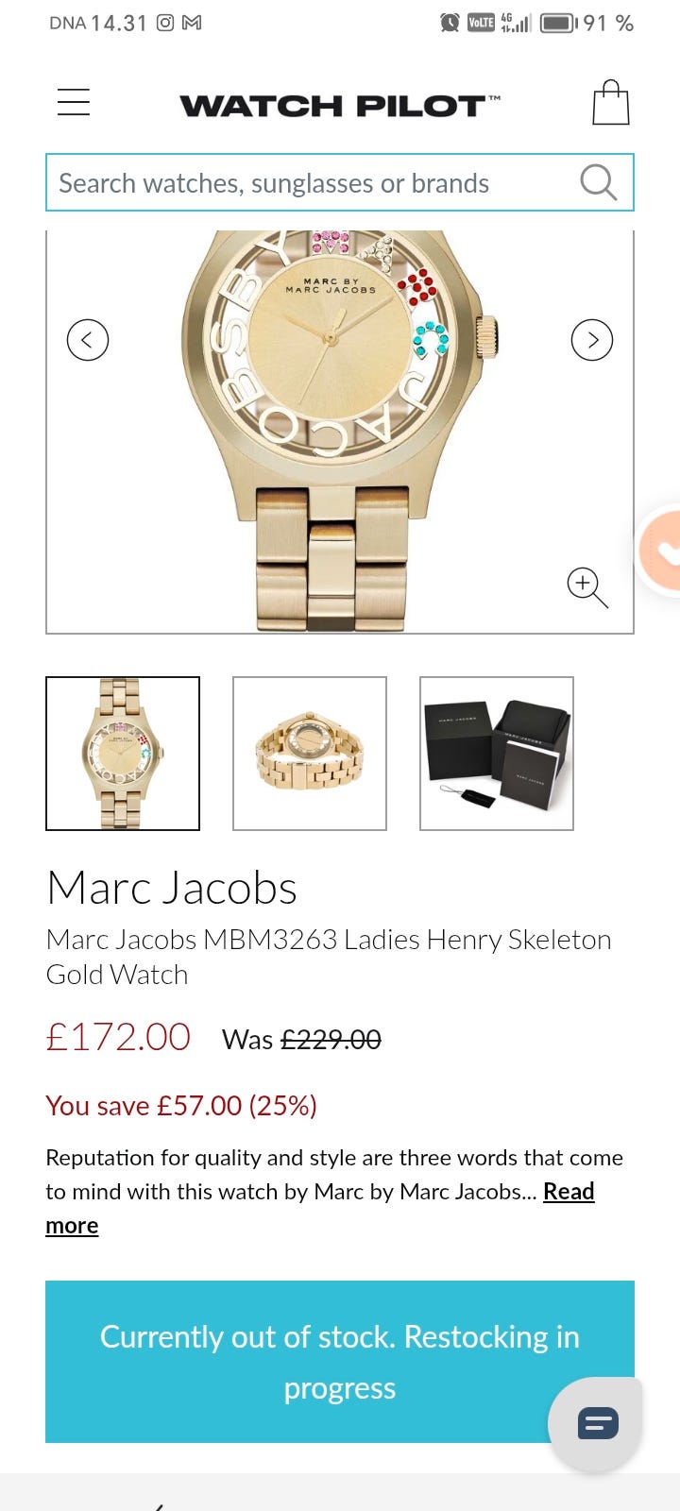Tap the Watch Pilot logo
This screenshot has width=680, height=1511.
pyautogui.click(x=340, y=105)
